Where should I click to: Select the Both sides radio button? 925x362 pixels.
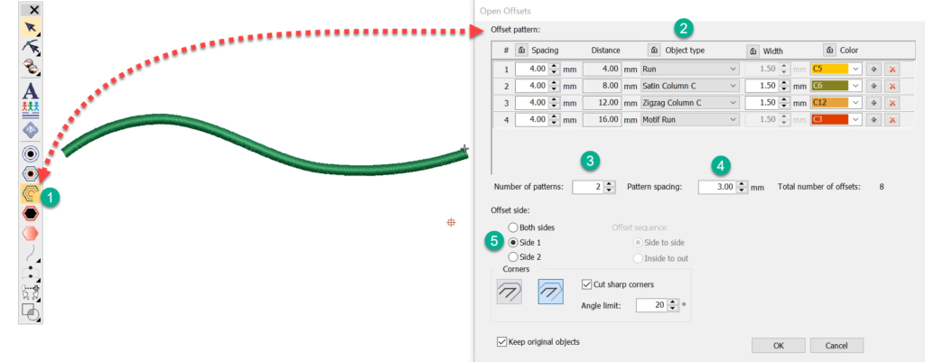(x=515, y=227)
